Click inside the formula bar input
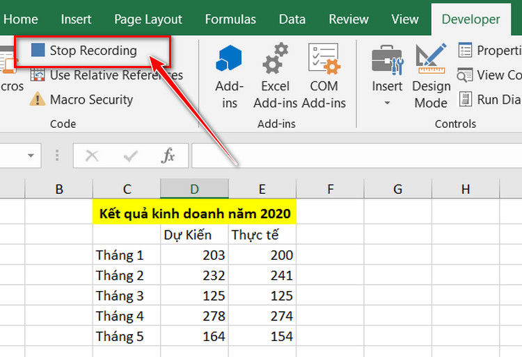522x357 pixels. (357, 156)
